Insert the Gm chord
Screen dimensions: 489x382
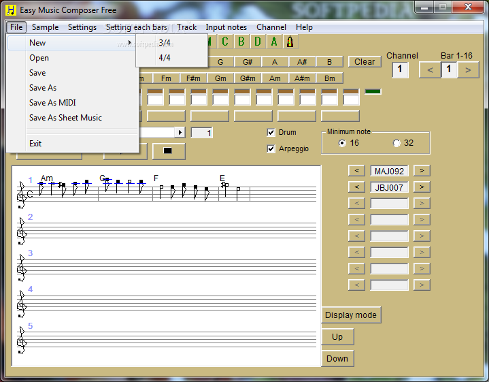[x=220, y=78]
